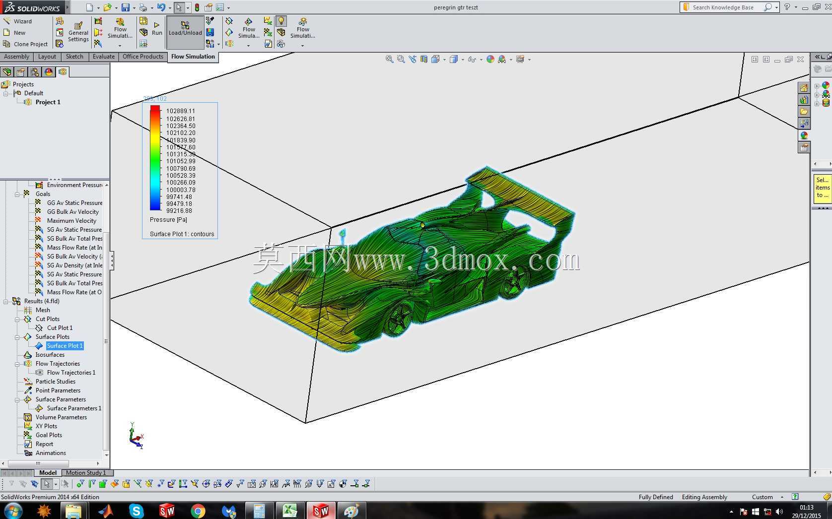This screenshot has width=832, height=519.
Task: Open the New document dropdown arrow
Action: 98,8
